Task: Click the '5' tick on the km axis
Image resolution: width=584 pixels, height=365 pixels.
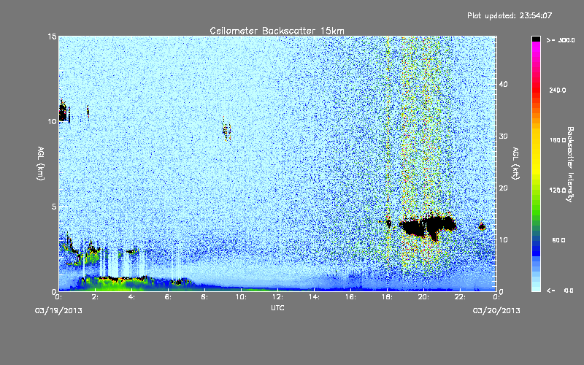Action: coord(54,207)
